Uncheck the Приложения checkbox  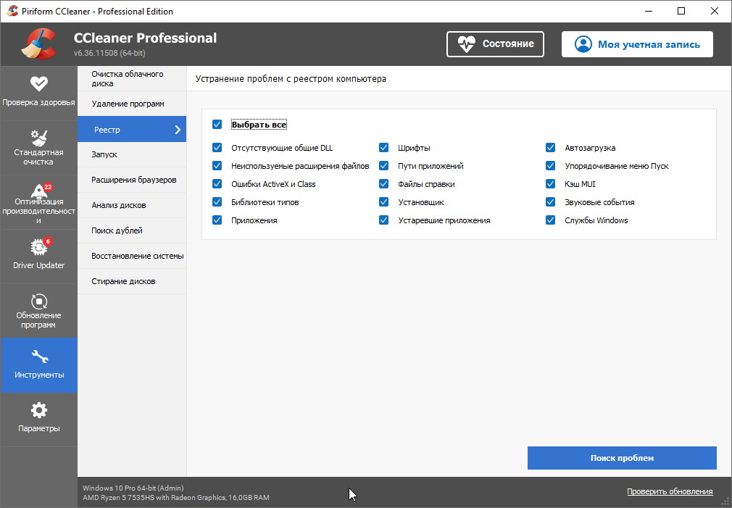pyautogui.click(x=217, y=220)
